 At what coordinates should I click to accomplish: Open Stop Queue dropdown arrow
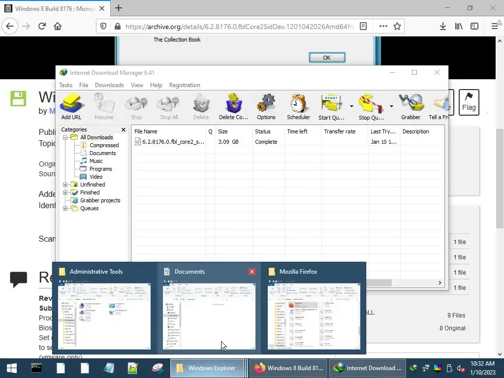391,106
